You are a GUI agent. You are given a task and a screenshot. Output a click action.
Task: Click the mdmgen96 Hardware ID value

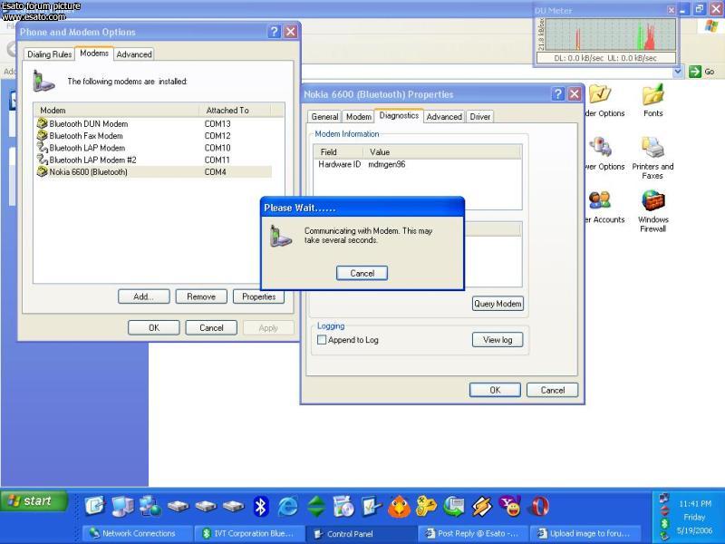pyautogui.click(x=387, y=164)
